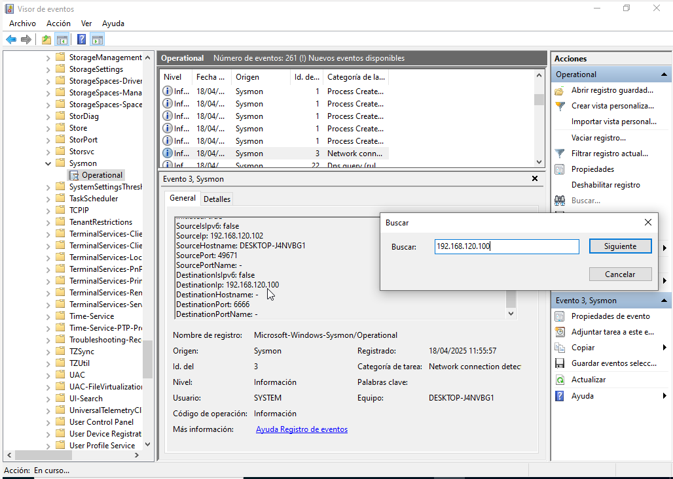Click the Copiar icon in Acciones

[559, 348]
